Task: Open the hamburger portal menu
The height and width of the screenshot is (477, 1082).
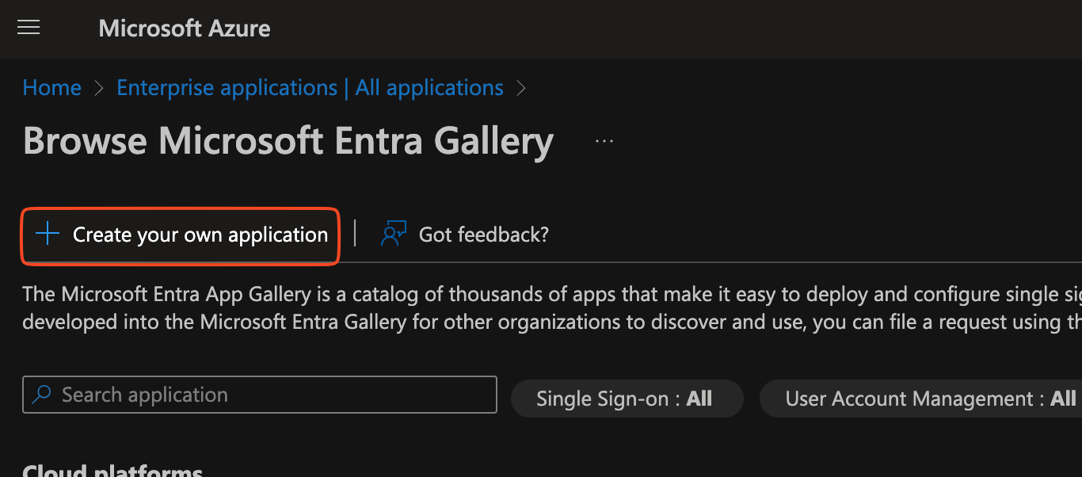Action: pyautogui.click(x=29, y=29)
